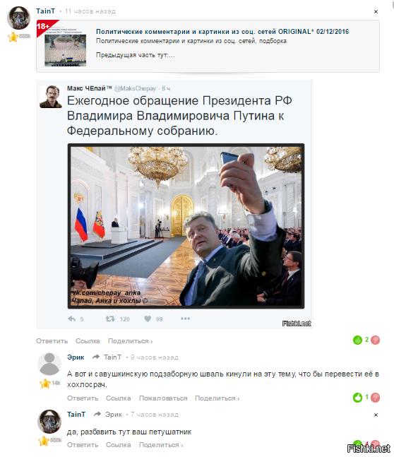Expand Поделиться under TainT's last reply
This screenshot has width=394, height=457.
click(x=161, y=445)
